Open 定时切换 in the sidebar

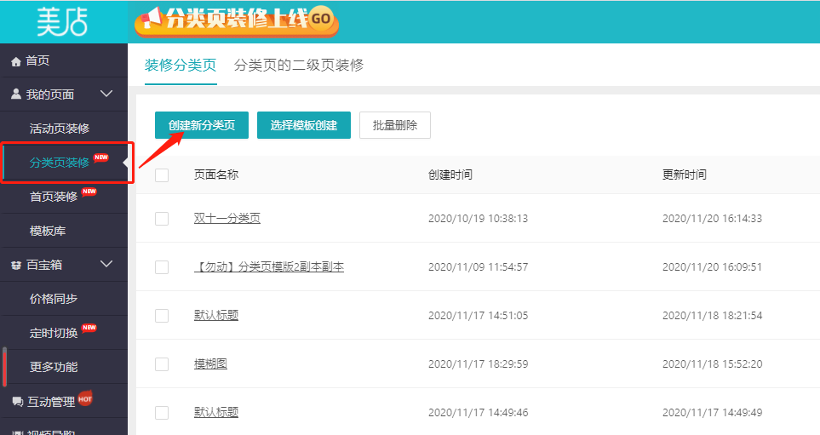54,333
